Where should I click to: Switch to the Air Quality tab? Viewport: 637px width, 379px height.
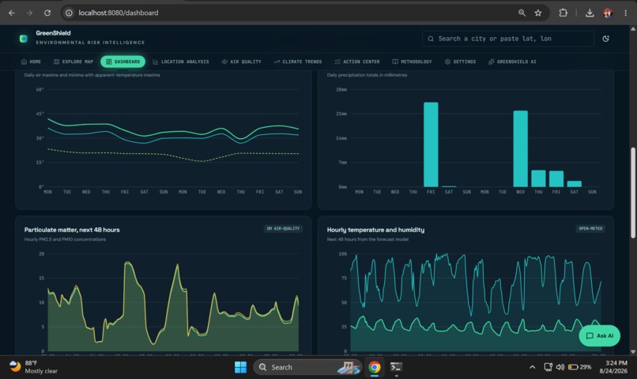click(241, 62)
